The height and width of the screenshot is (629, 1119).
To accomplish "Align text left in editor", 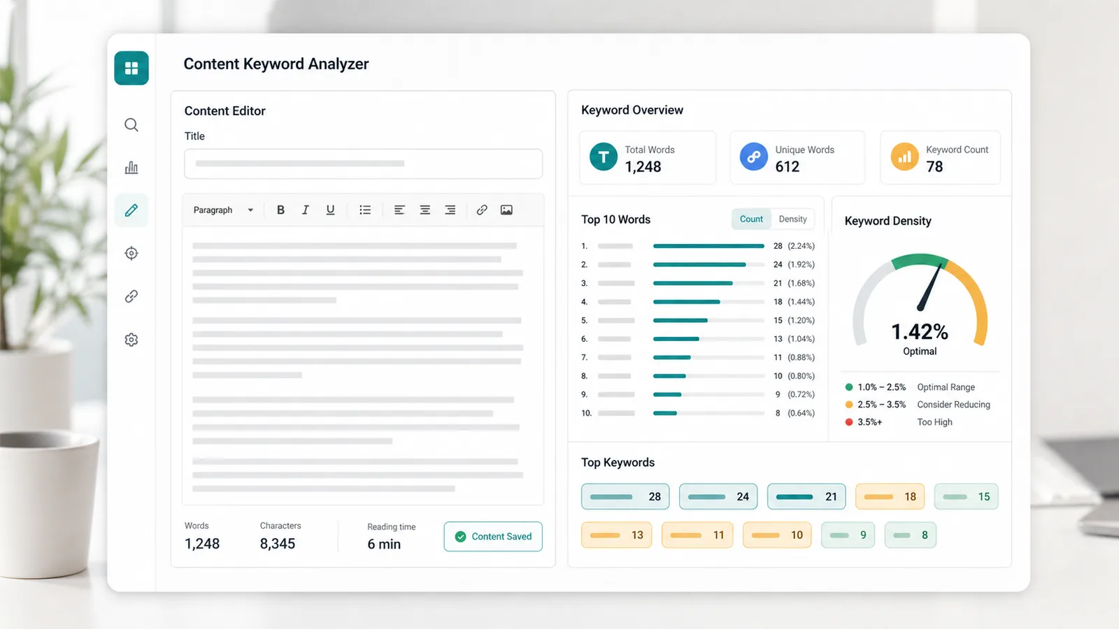I will point(399,210).
